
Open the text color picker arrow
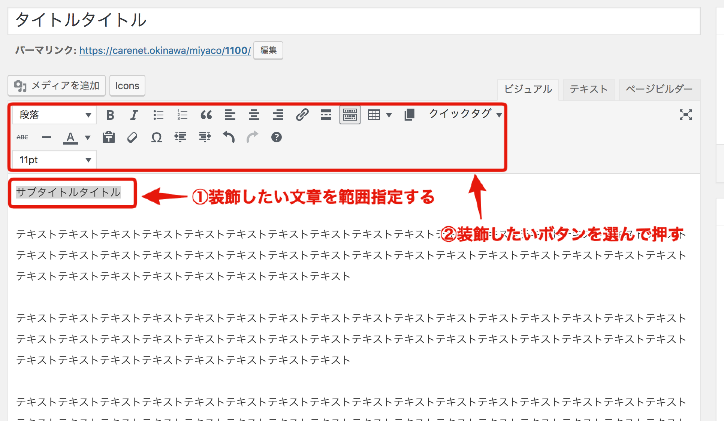[x=88, y=137]
